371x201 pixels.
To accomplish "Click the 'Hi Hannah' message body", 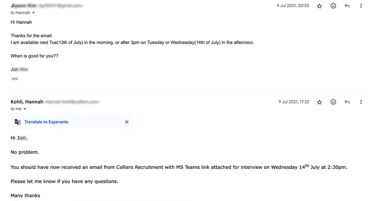I will pos(21,22).
